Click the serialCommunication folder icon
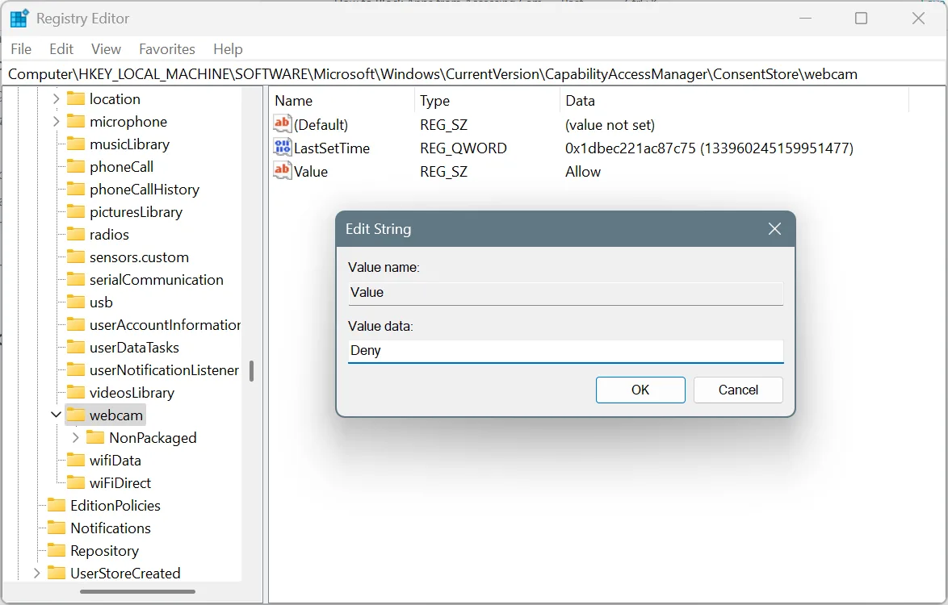Image resolution: width=948 pixels, height=605 pixels. 76,280
